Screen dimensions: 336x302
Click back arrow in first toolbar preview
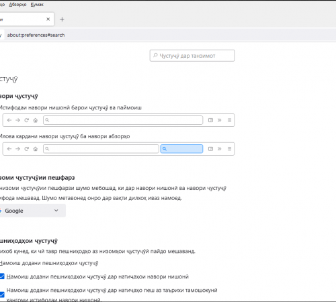pyautogui.click(x=9, y=120)
